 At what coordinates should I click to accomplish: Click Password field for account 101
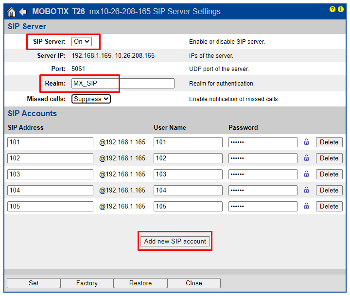point(263,142)
